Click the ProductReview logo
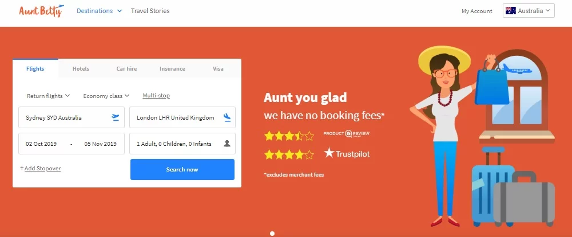 [346, 133]
